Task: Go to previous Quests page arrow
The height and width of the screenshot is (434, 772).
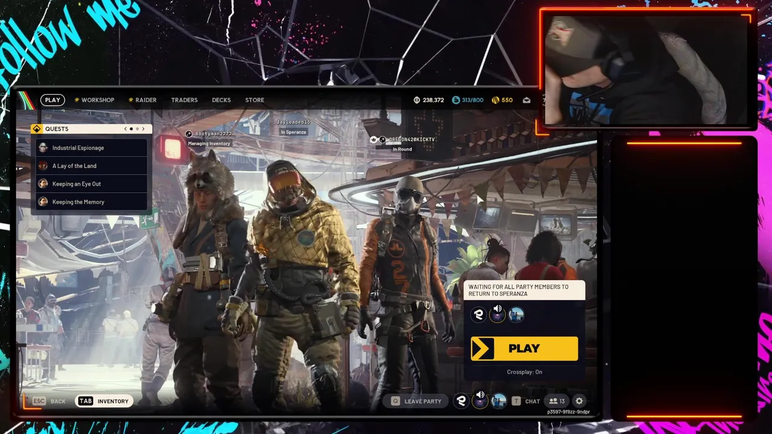Action: pos(125,129)
